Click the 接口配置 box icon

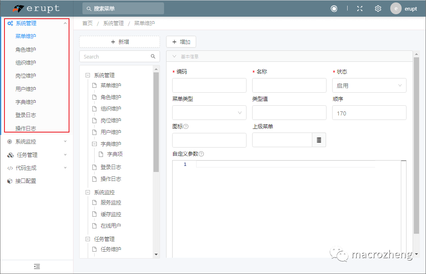(10, 181)
